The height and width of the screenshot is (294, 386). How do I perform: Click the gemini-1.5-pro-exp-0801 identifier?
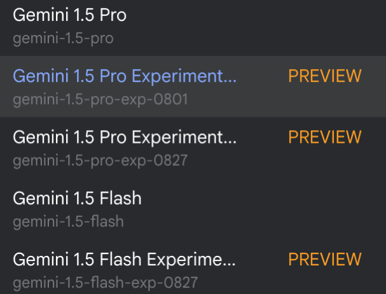(100, 100)
